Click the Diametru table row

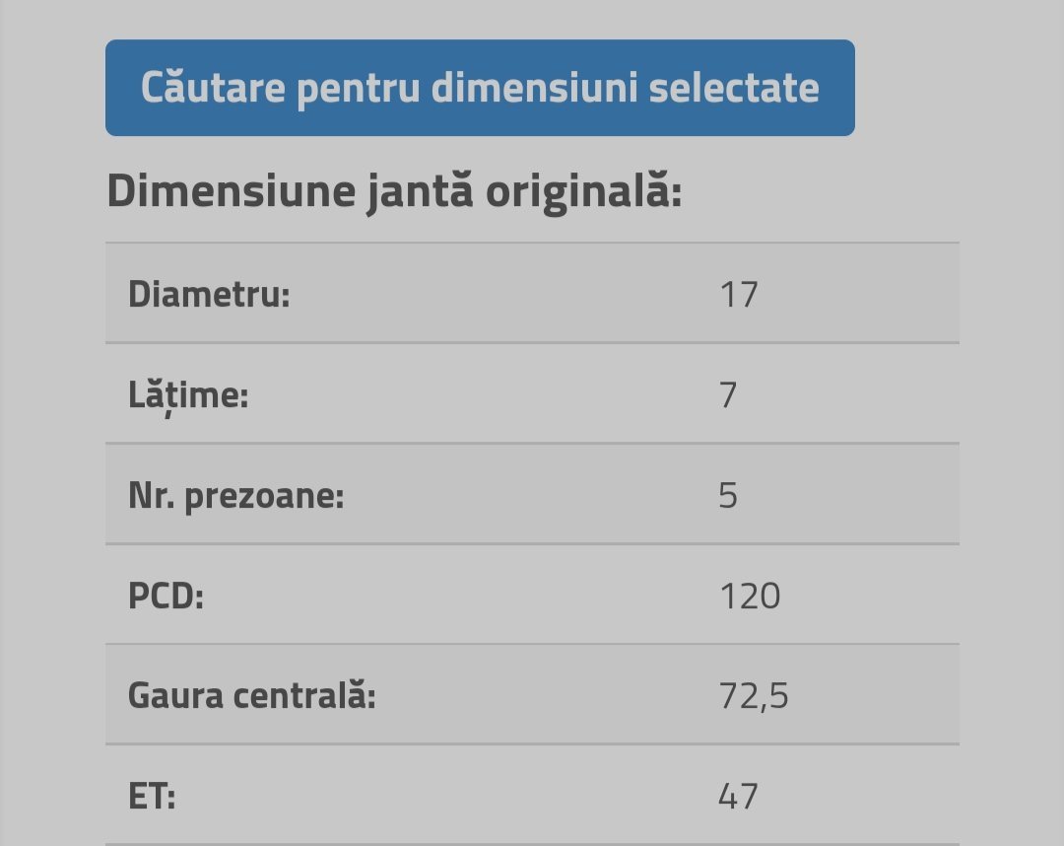click(532, 293)
